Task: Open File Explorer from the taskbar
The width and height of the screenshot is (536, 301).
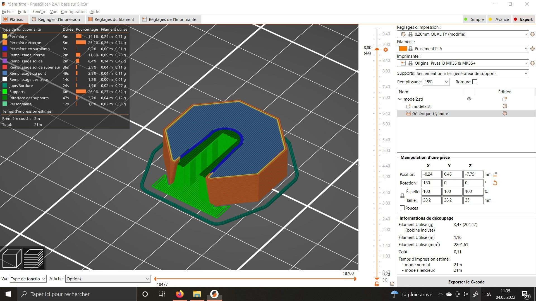Action: pos(197,294)
